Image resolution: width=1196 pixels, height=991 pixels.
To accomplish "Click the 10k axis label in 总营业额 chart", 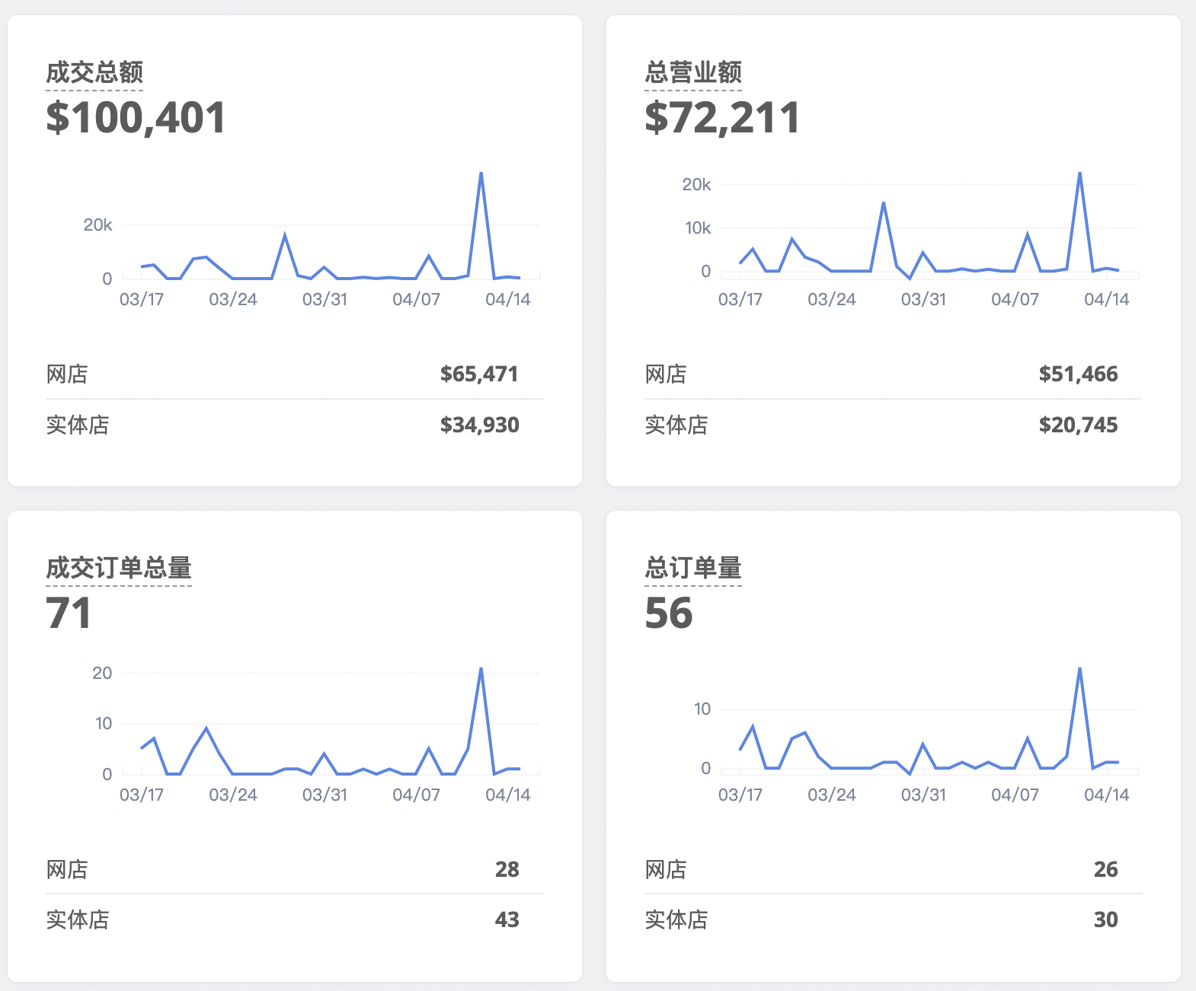I will [x=698, y=228].
